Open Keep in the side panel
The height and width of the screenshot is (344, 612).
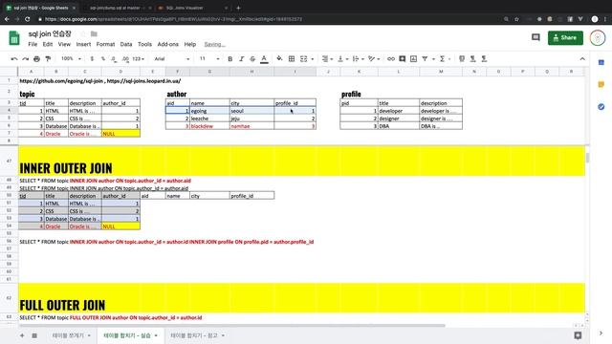(601, 84)
